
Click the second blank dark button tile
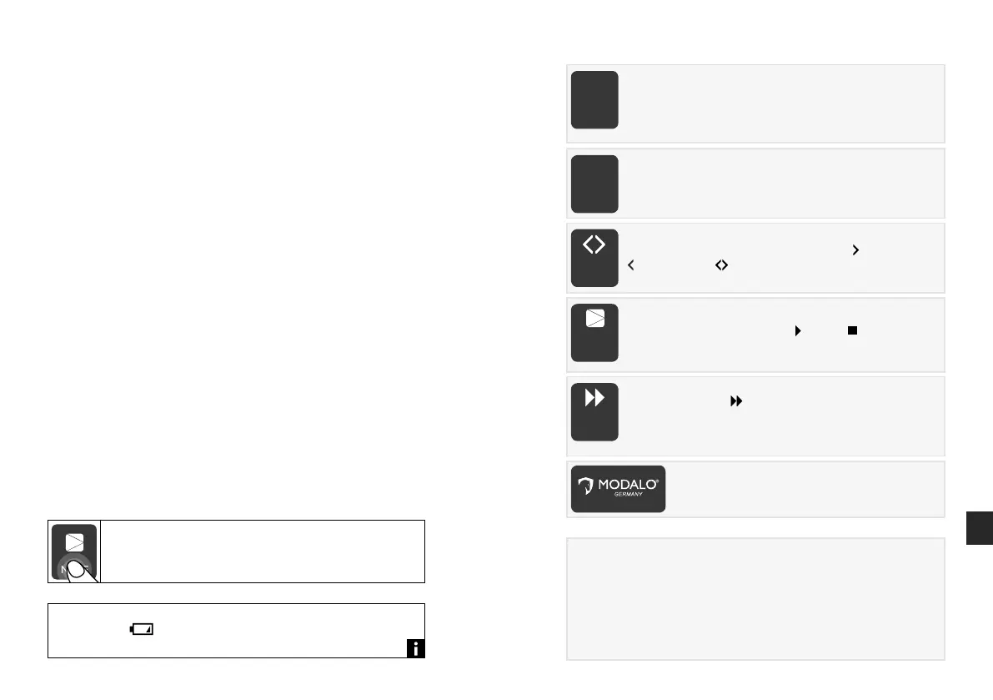[x=594, y=184]
